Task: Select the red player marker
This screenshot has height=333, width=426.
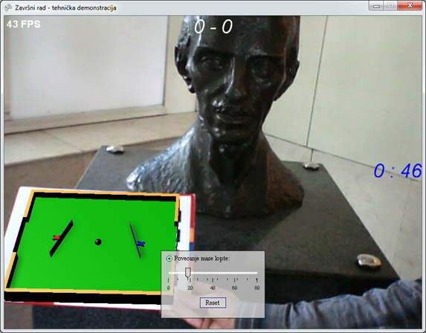Action: [x=57, y=238]
